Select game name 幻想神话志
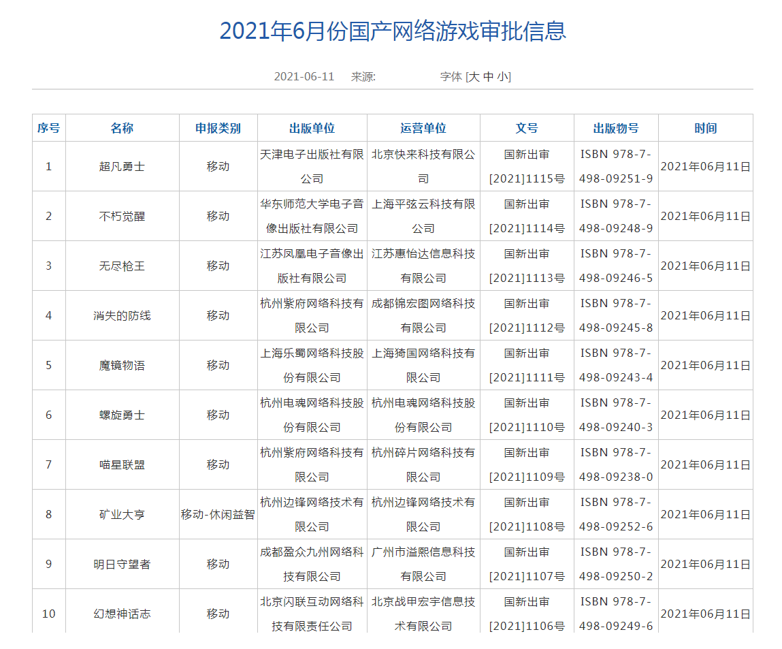This screenshot has width=782, height=649. pyautogui.click(x=123, y=614)
